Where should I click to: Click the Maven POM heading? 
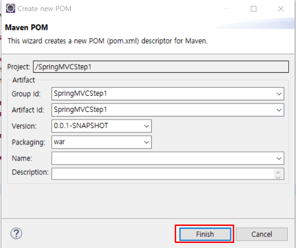tap(26, 28)
